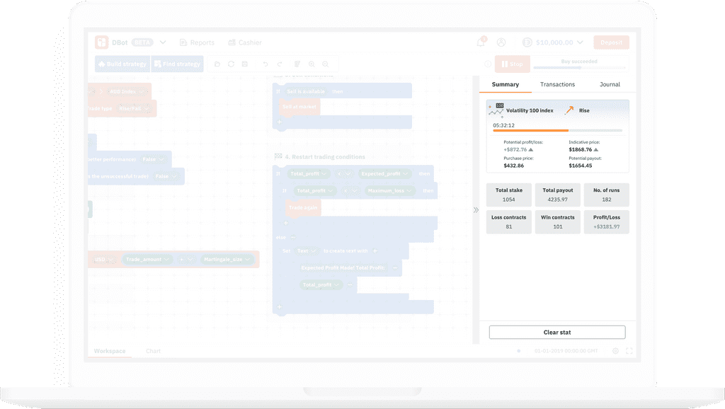Collapse the run panel with double chevron
Image resolution: width=725 pixels, height=409 pixels.
click(x=476, y=209)
